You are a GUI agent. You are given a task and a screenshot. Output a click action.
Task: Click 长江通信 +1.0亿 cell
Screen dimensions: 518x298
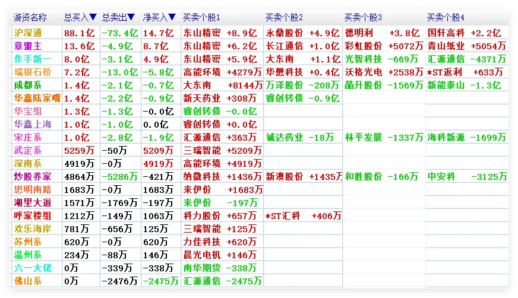[x=302, y=46]
